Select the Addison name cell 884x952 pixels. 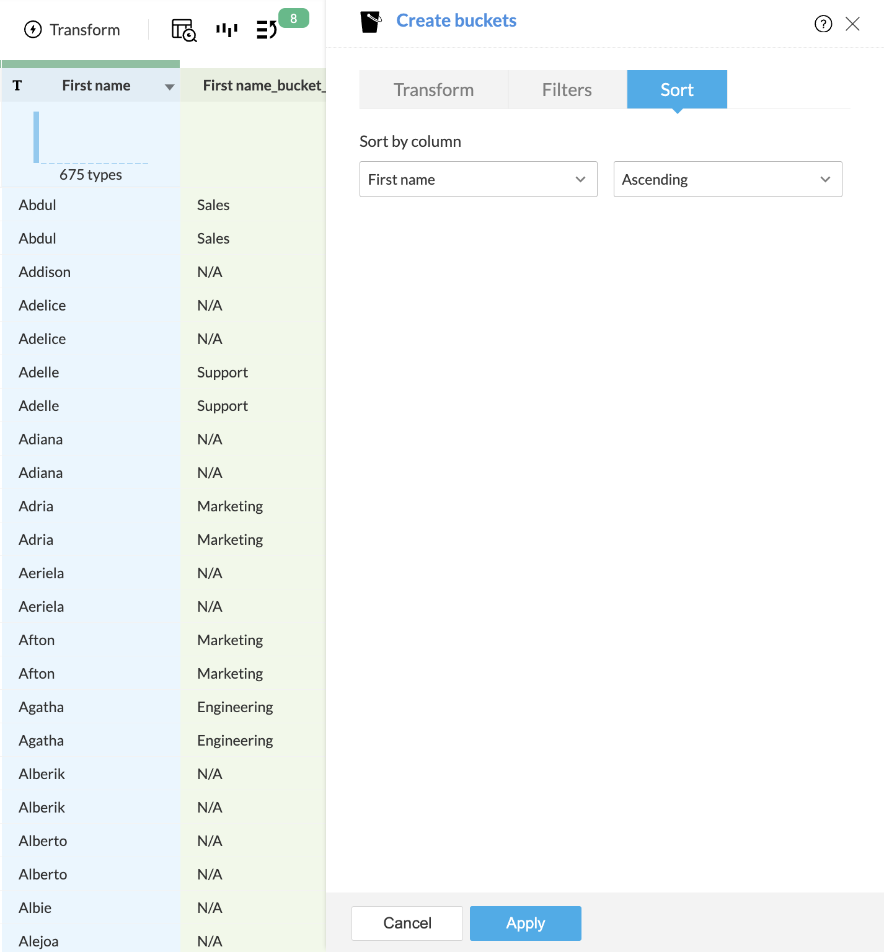[x=91, y=272]
